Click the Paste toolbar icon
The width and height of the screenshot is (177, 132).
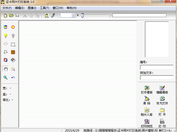pyautogui.click(x=37, y=16)
